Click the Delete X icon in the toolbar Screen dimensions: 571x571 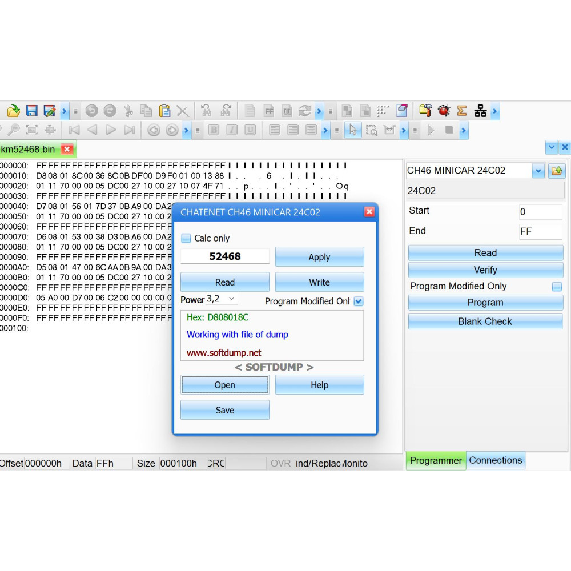183,111
